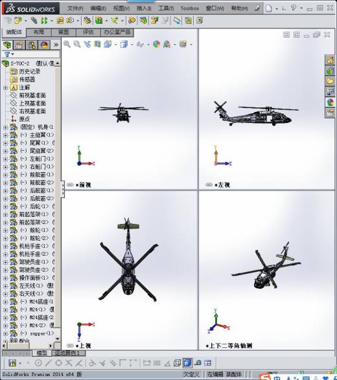Toggle view link icon beside 上视 label
This screenshot has width=337, height=380.
[70, 346]
